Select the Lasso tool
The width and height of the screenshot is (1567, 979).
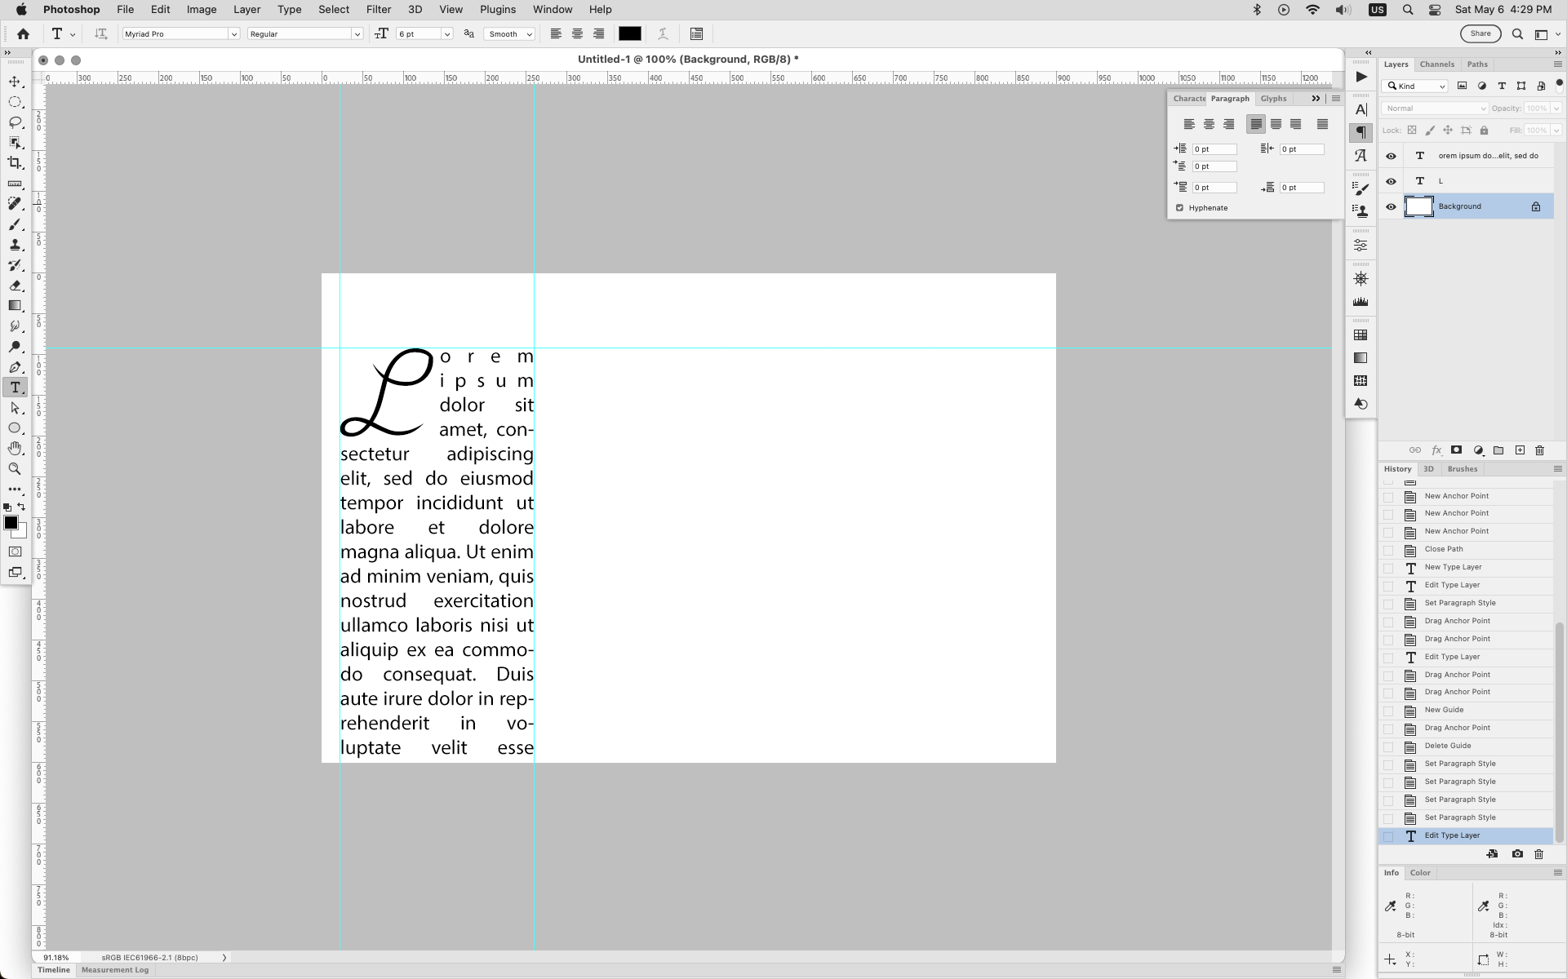[15, 122]
